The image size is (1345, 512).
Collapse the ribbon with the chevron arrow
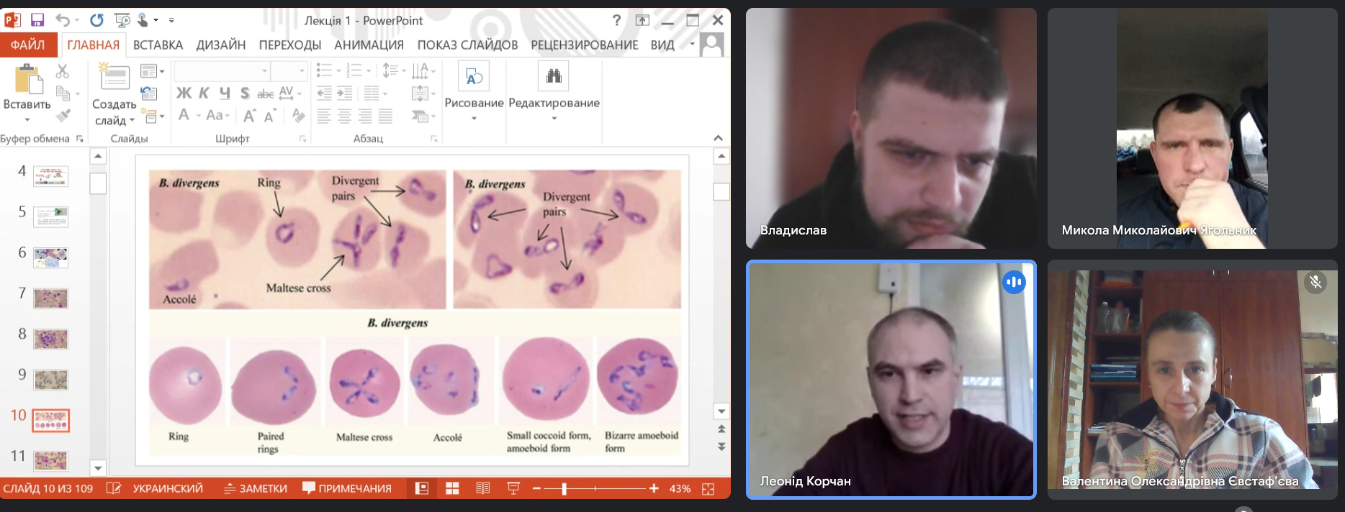coord(718,138)
